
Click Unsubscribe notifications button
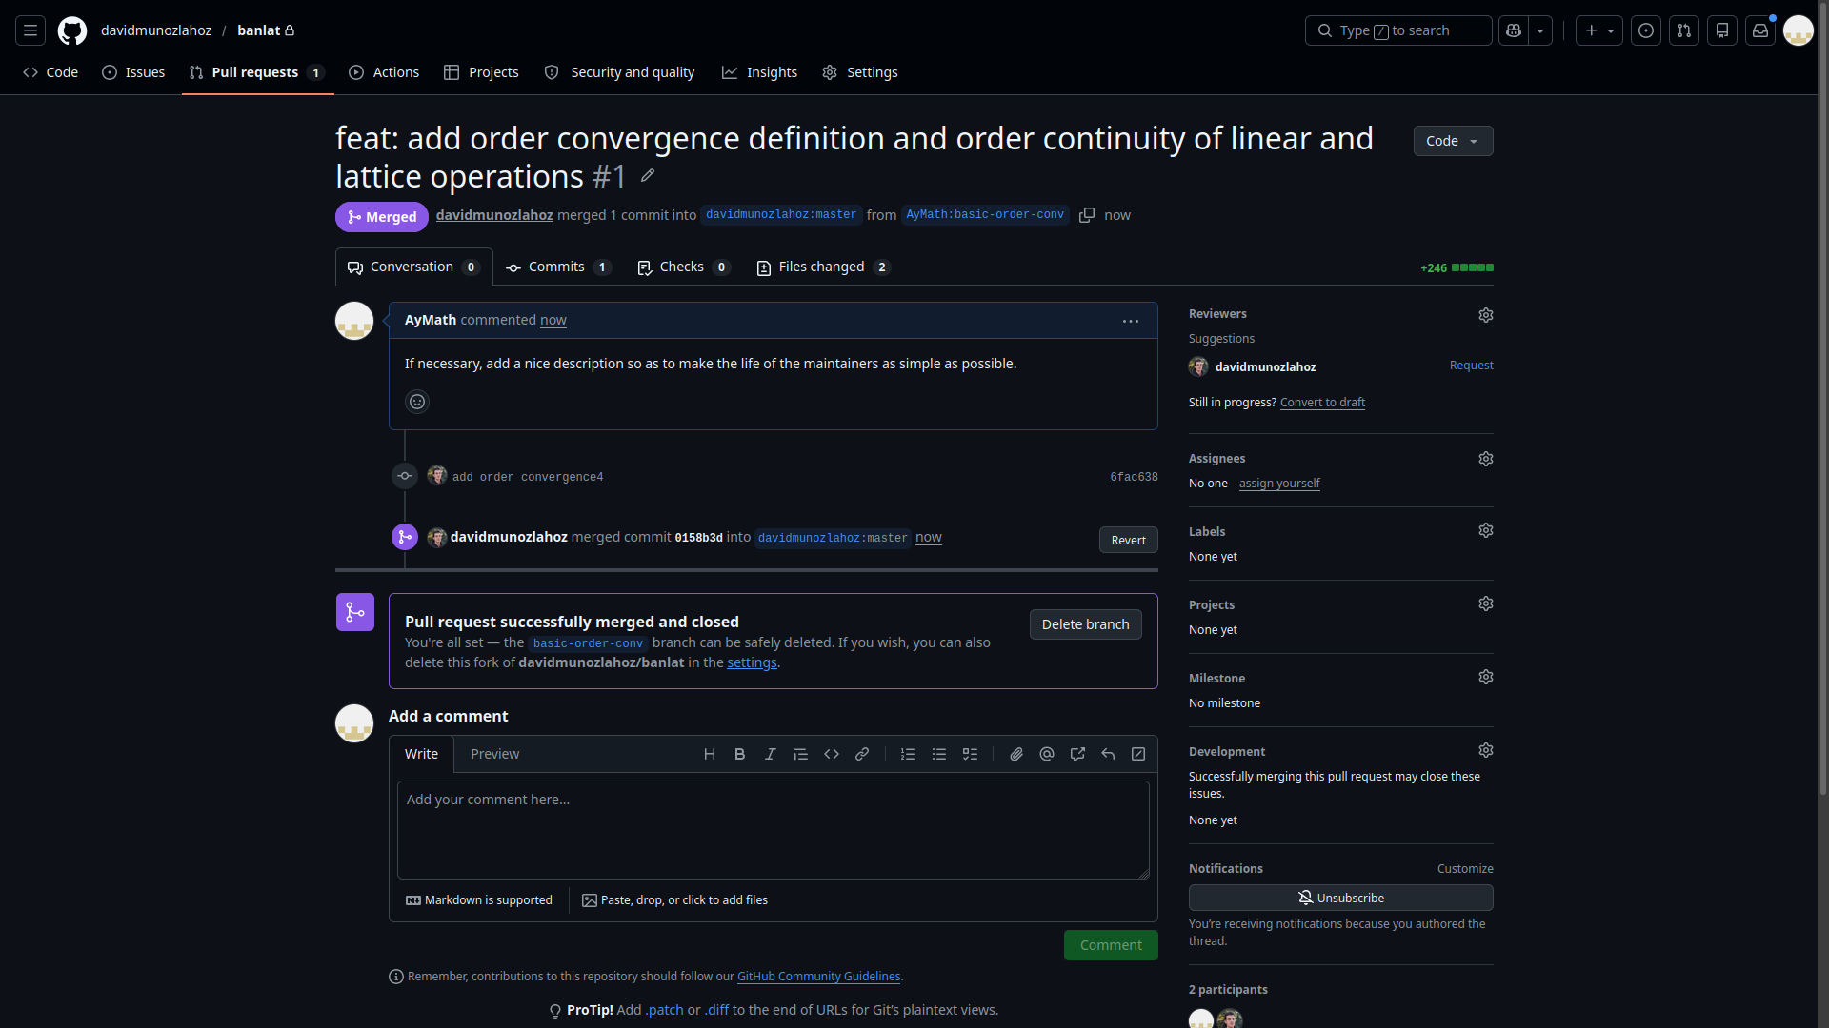pos(1341,898)
